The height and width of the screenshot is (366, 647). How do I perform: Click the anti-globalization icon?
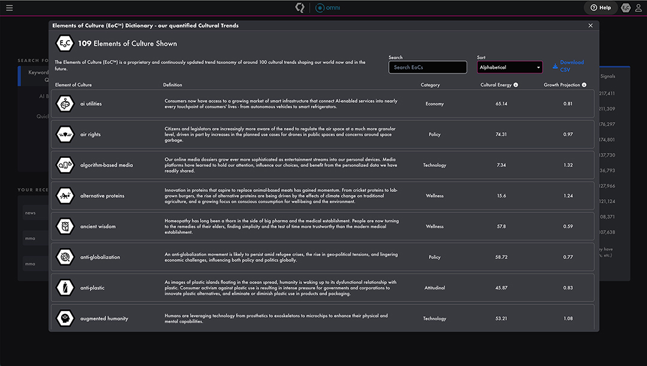[65, 257]
